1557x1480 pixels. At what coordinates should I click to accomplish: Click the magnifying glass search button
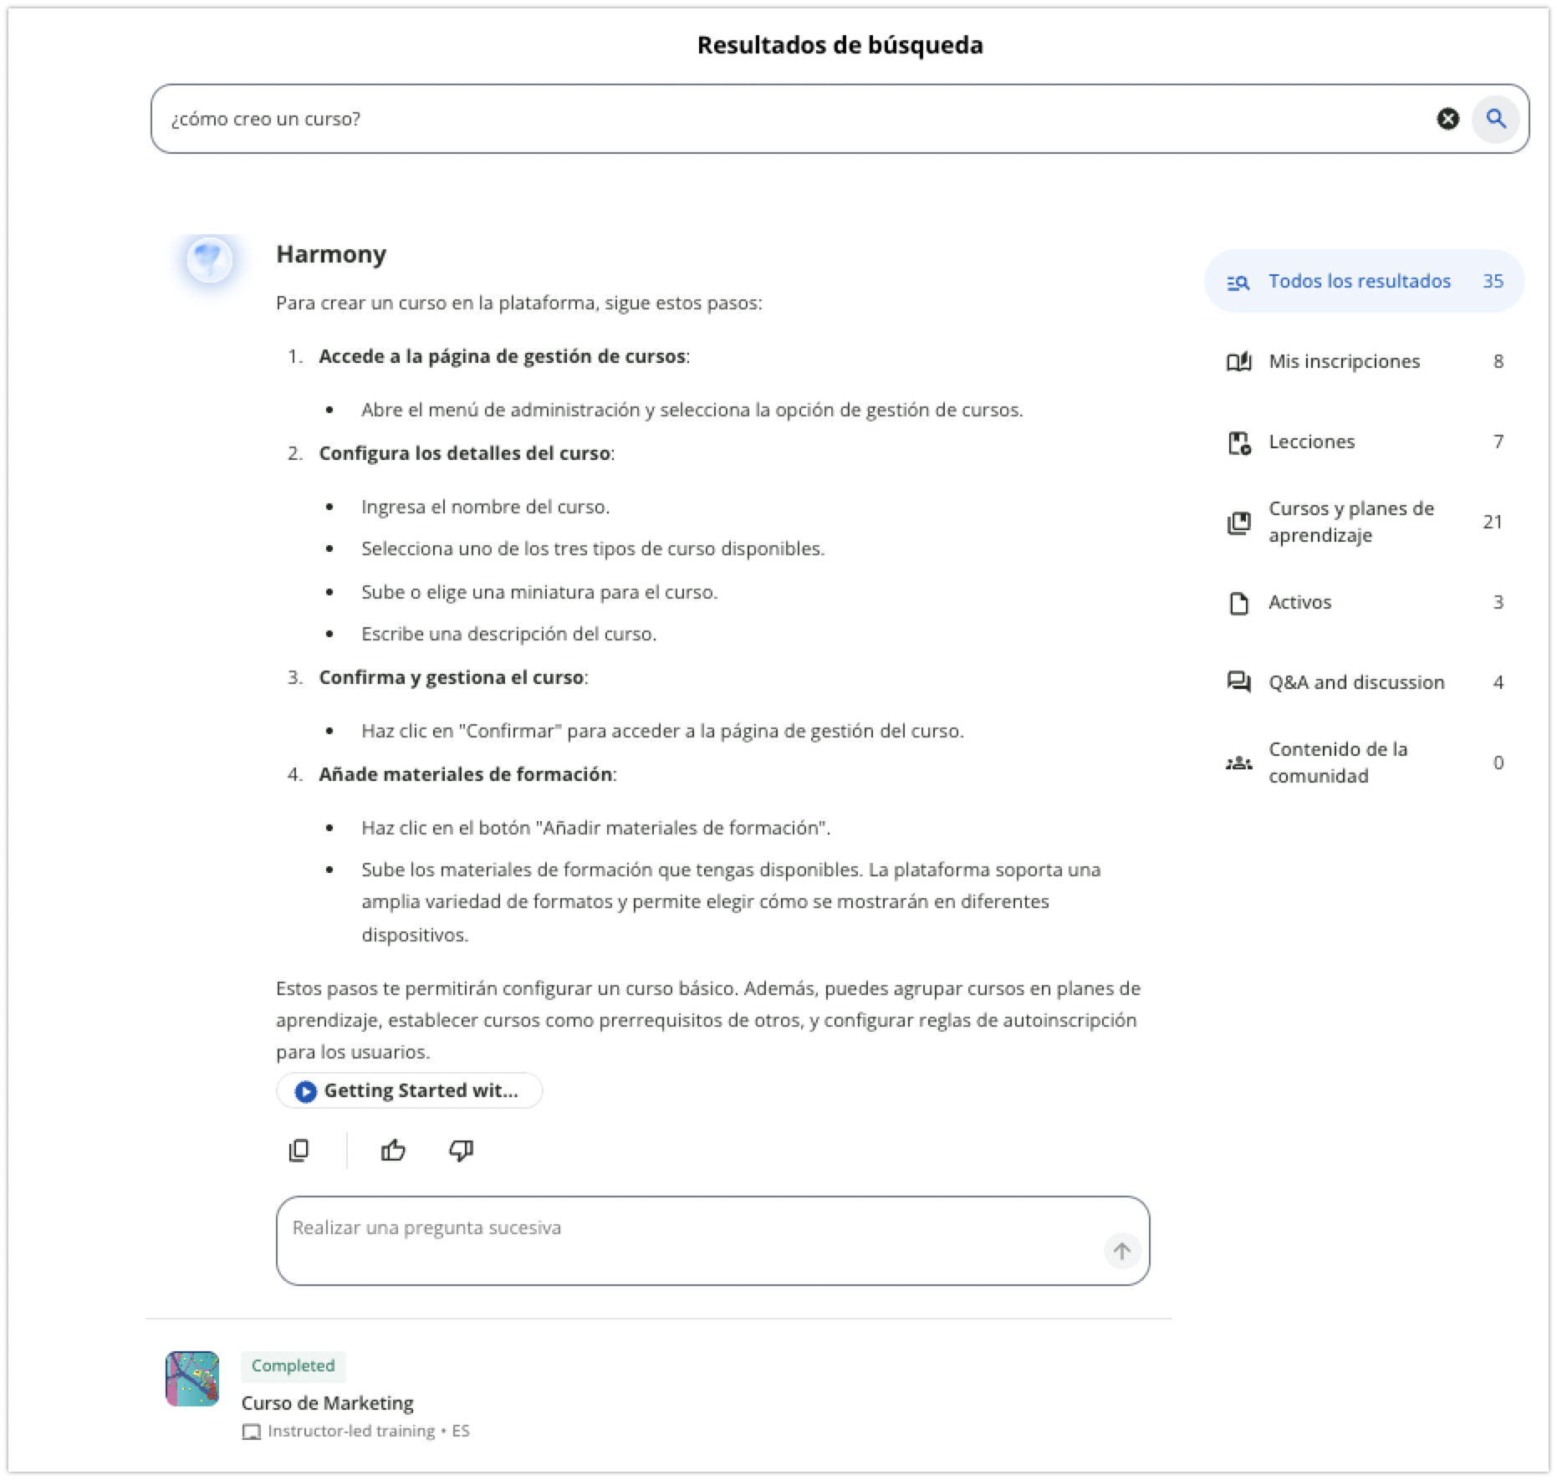click(x=1496, y=119)
